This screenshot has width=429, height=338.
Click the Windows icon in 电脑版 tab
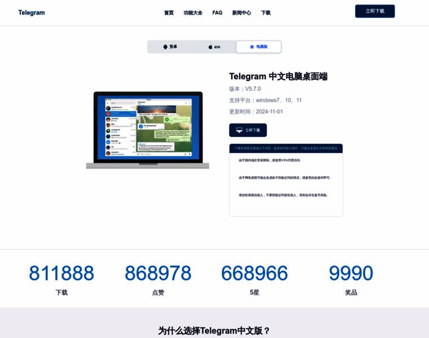pyautogui.click(x=252, y=47)
